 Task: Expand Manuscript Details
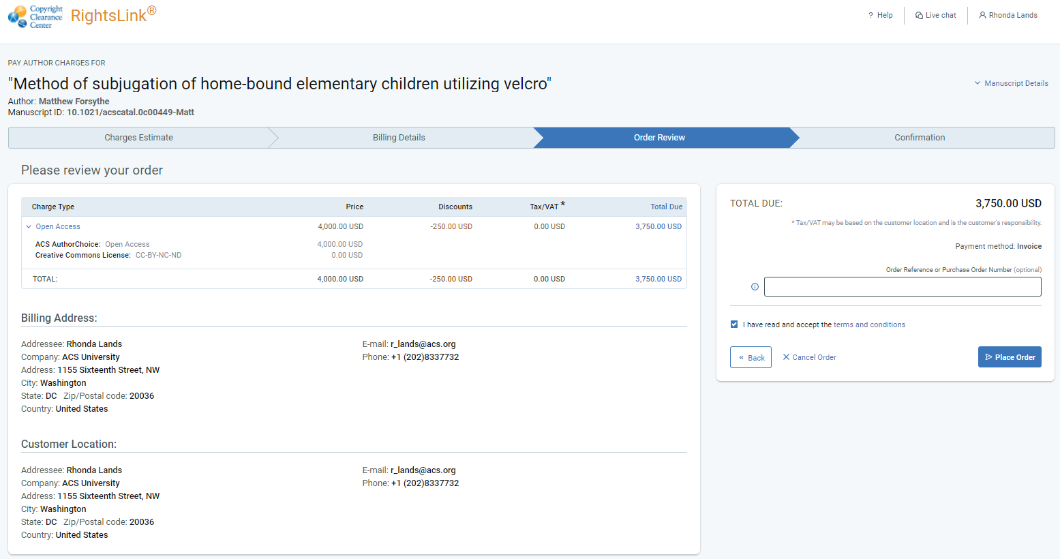(x=1011, y=83)
